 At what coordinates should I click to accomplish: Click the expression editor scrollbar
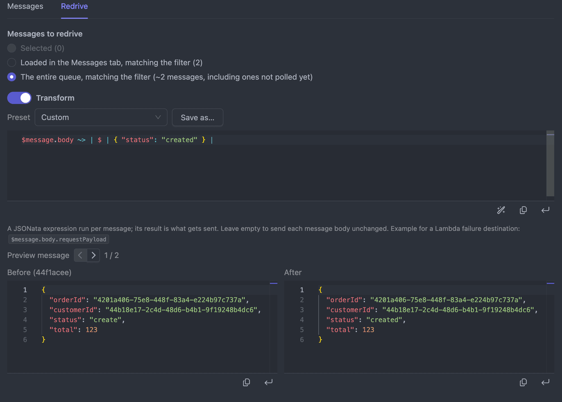click(550, 164)
